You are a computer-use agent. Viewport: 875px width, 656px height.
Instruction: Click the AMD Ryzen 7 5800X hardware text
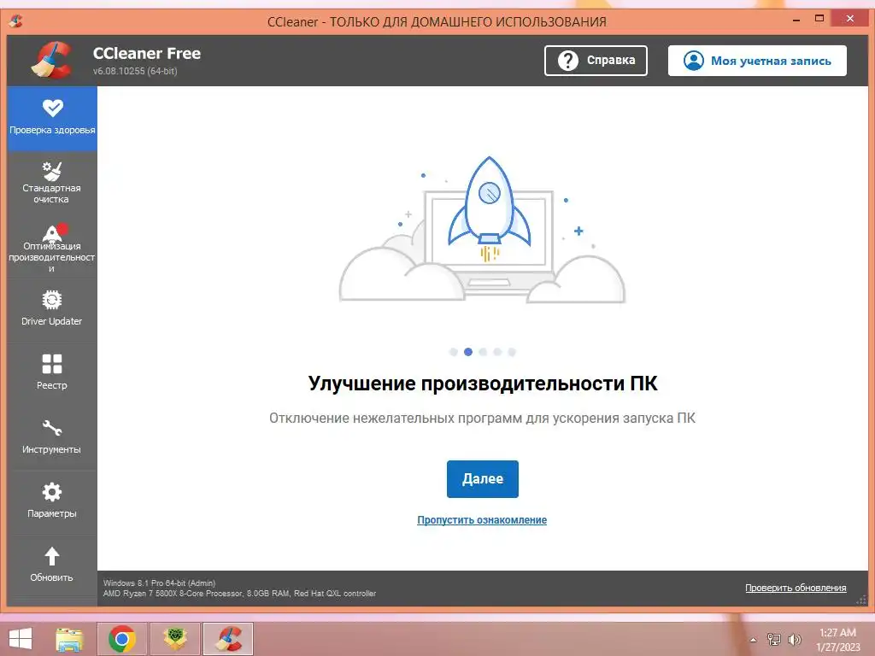coord(239,594)
